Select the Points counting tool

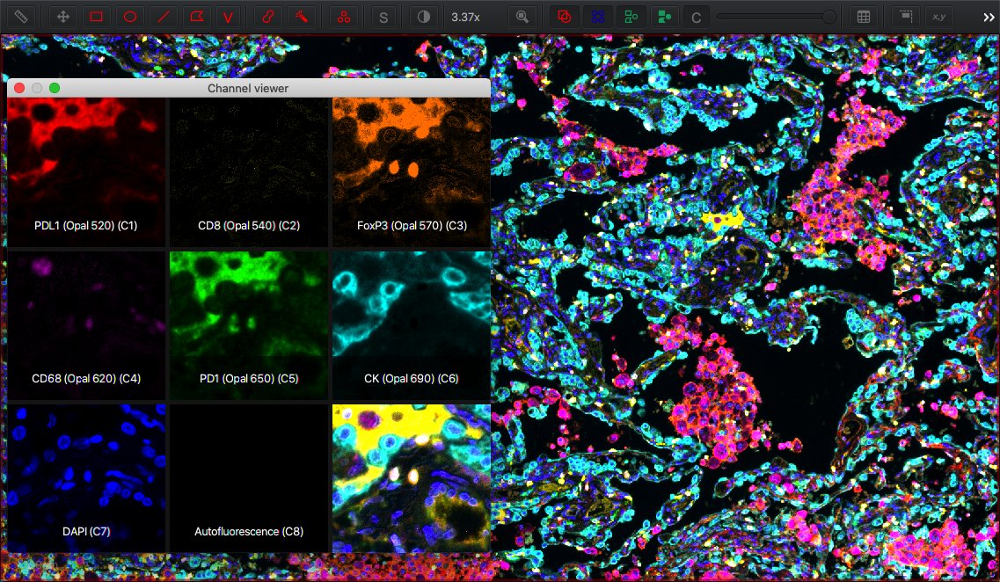(344, 17)
